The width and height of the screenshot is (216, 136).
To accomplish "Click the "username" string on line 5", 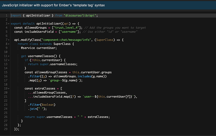I will tap(69, 32).
